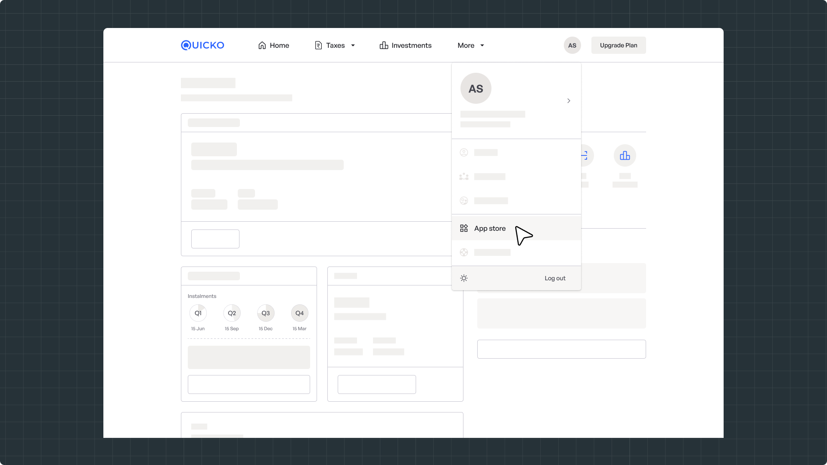Click the lifebuoy support icon in menu

coord(464,252)
